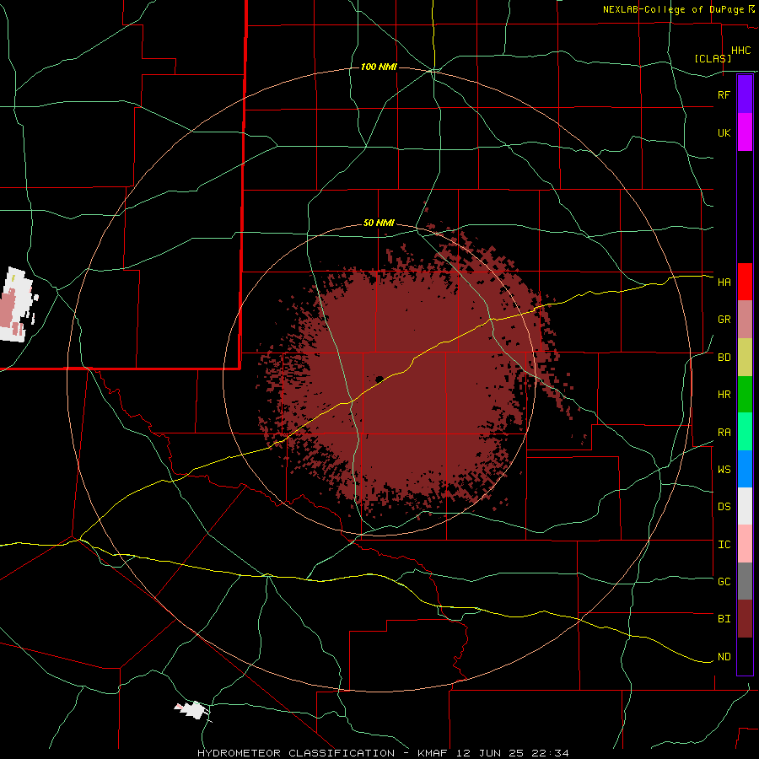Screen dimensions: 759x759
Task: Click the '[CLAS]' text above the legend
Action: pos(713,58)
